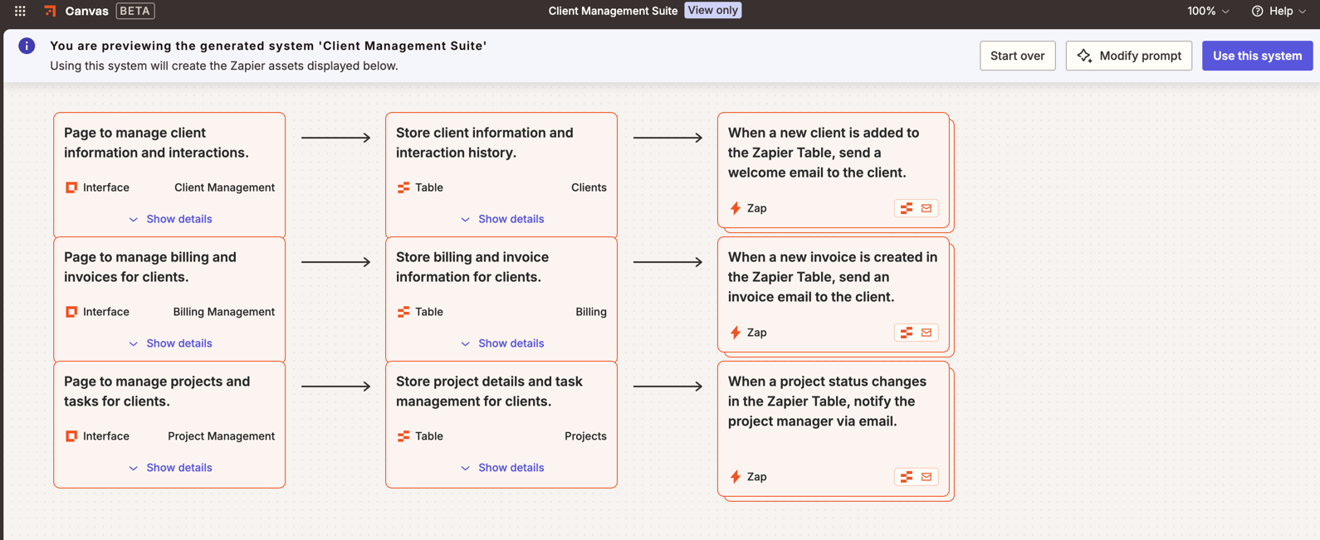Click Interface icon in Client Management card
The image size is (1320, 540).
point(71,187)
